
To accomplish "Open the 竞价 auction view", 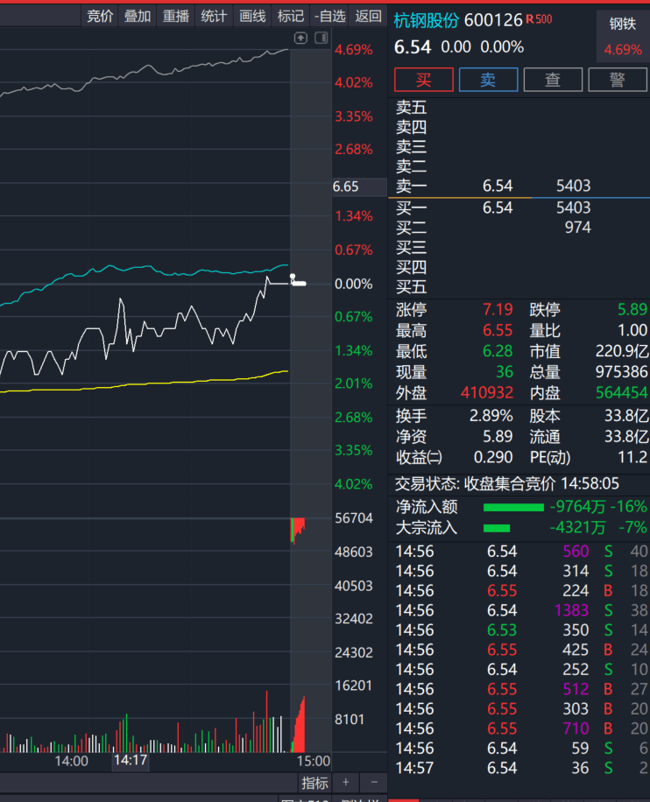I will pyautogui.click(x=100, y=17).
